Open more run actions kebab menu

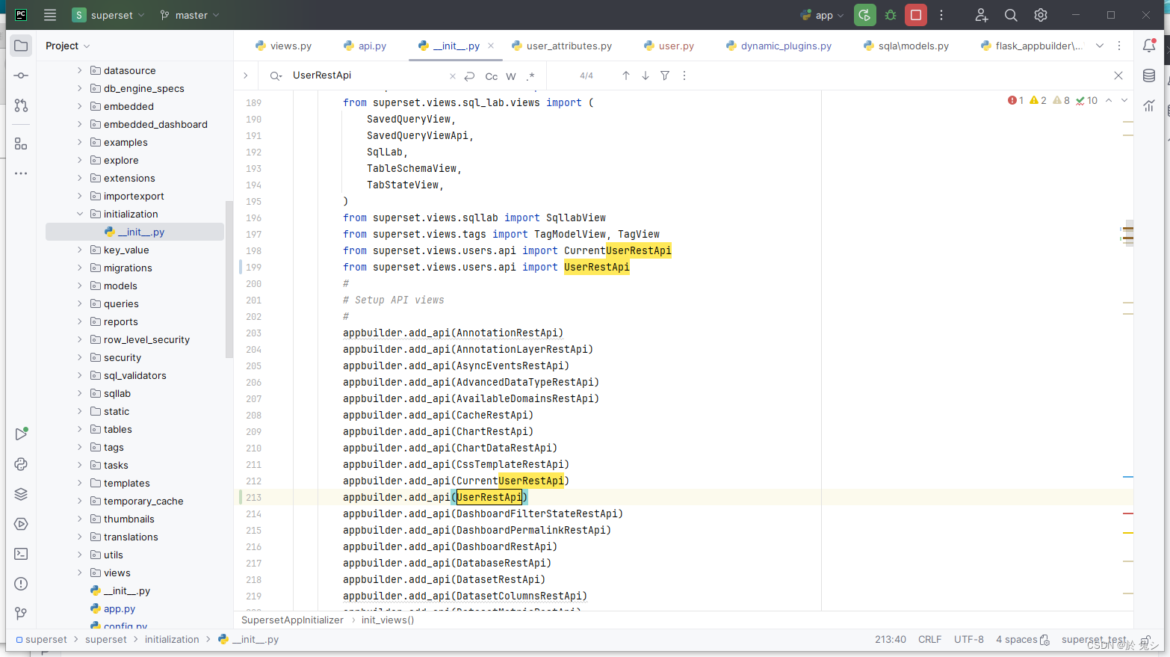[941, 15]
